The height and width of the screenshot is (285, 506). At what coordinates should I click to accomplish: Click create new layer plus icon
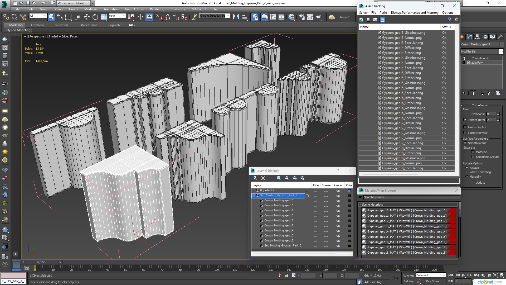pyautogui.click(x=271, y=178)
